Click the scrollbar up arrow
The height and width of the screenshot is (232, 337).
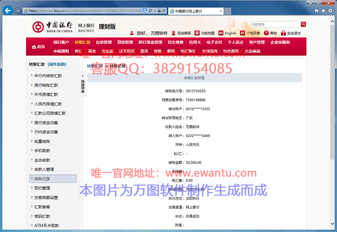point(332,21)
